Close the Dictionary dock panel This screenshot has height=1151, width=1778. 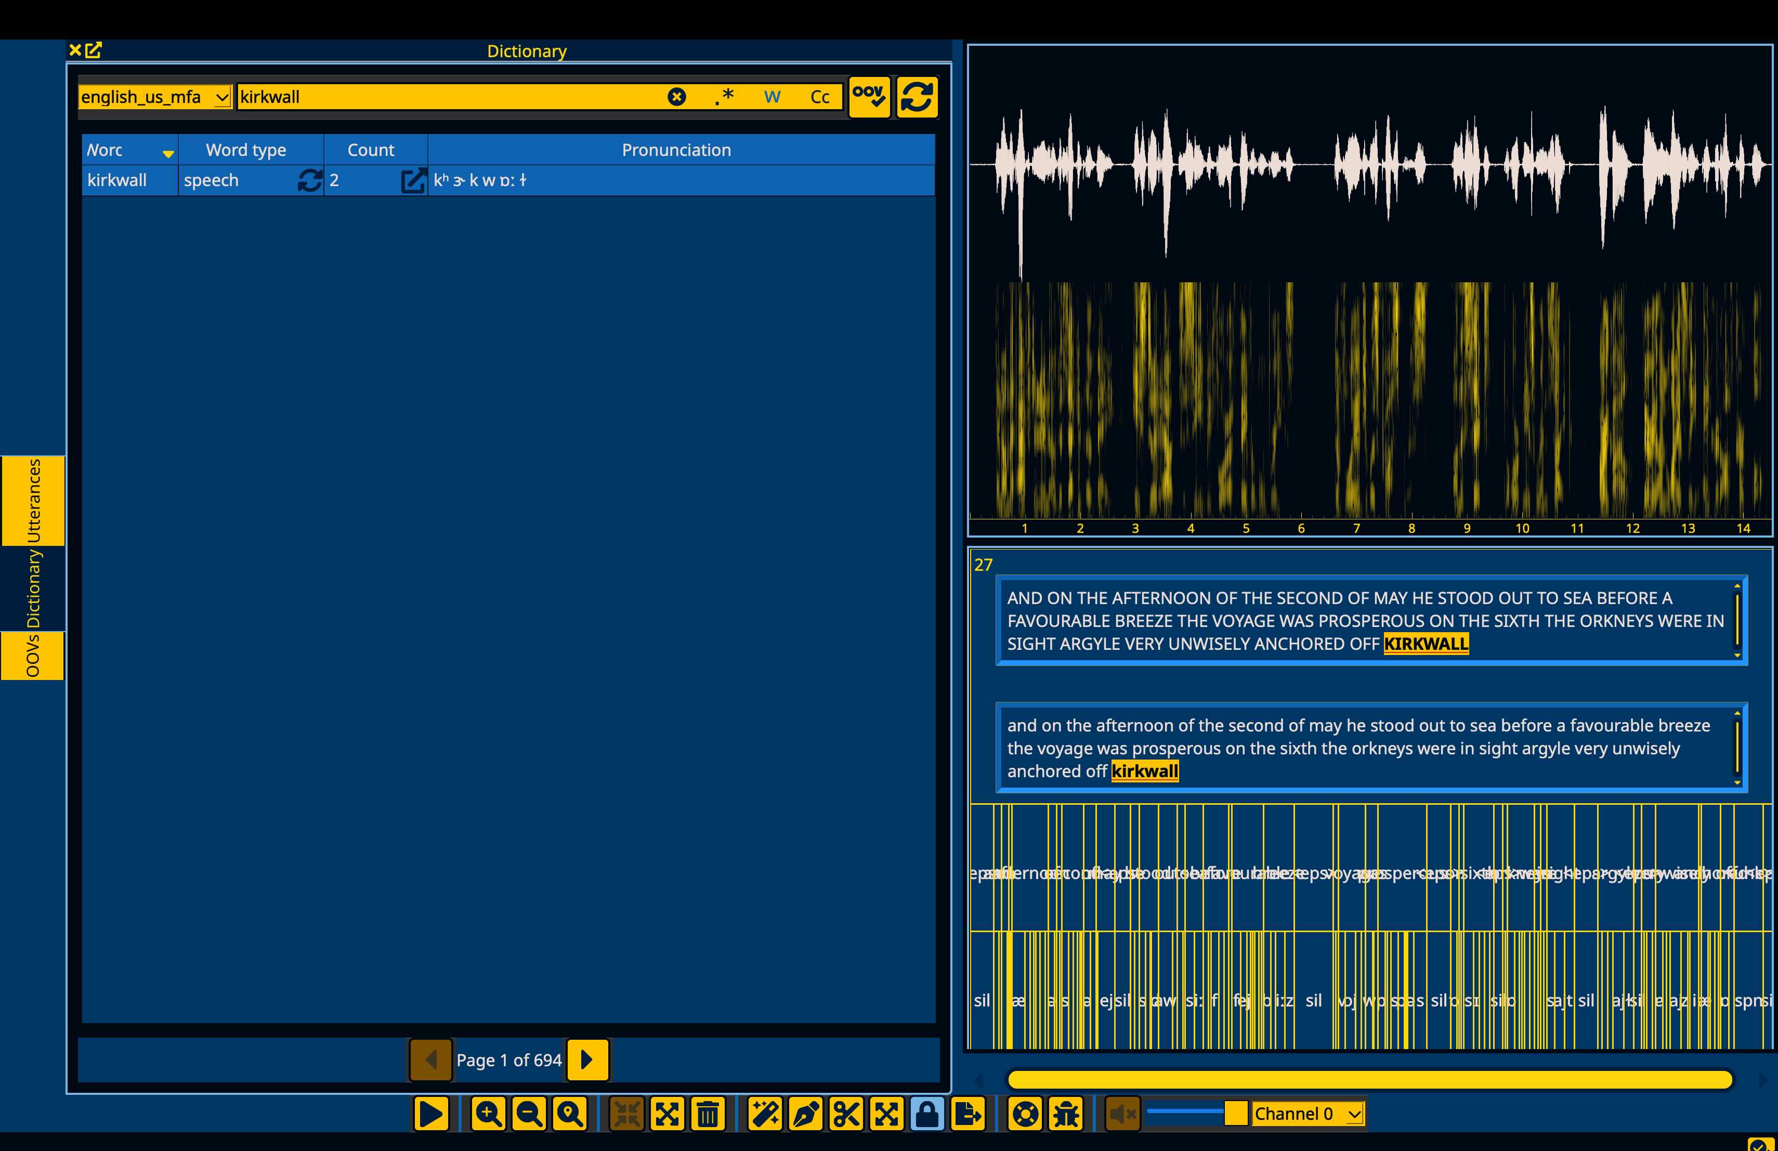[x=75, y=50]
